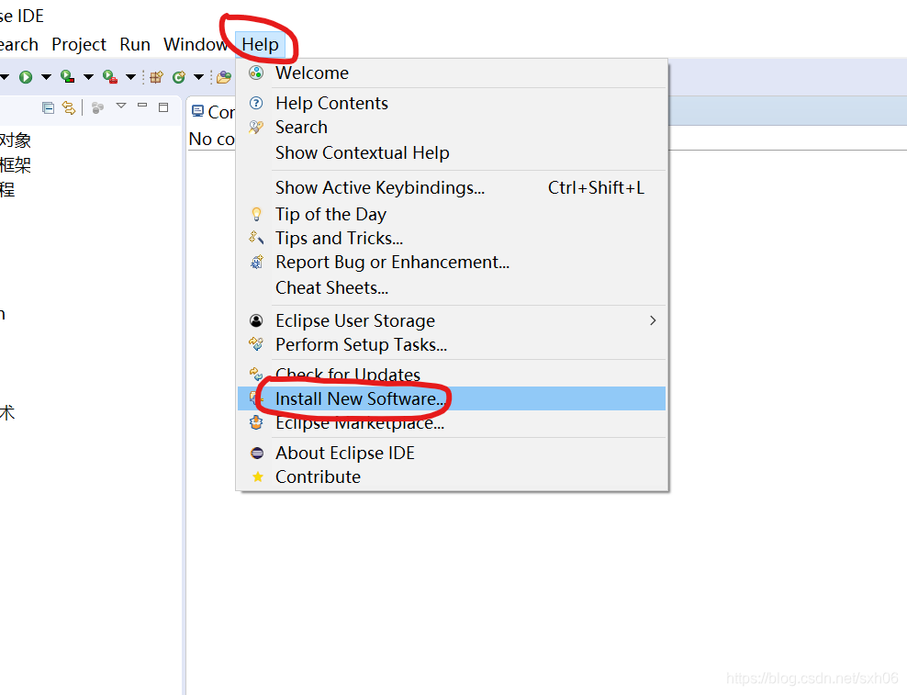This screenshot has height=695, width=907.
Task: Open the Coverage launch dropdown arrow
Action: tap(88, 77)
